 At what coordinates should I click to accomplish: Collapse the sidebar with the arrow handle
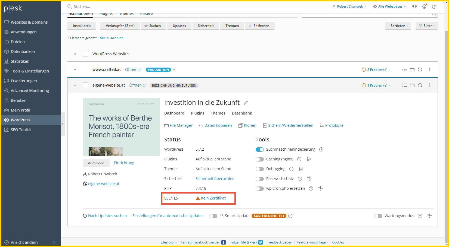coord(63,124)
